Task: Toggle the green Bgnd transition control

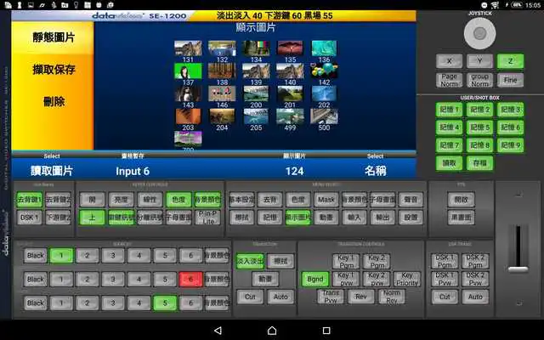Action: click(x=315, y=280)
